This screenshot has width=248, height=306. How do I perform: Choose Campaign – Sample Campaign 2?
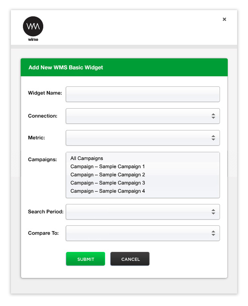point(108,175)
